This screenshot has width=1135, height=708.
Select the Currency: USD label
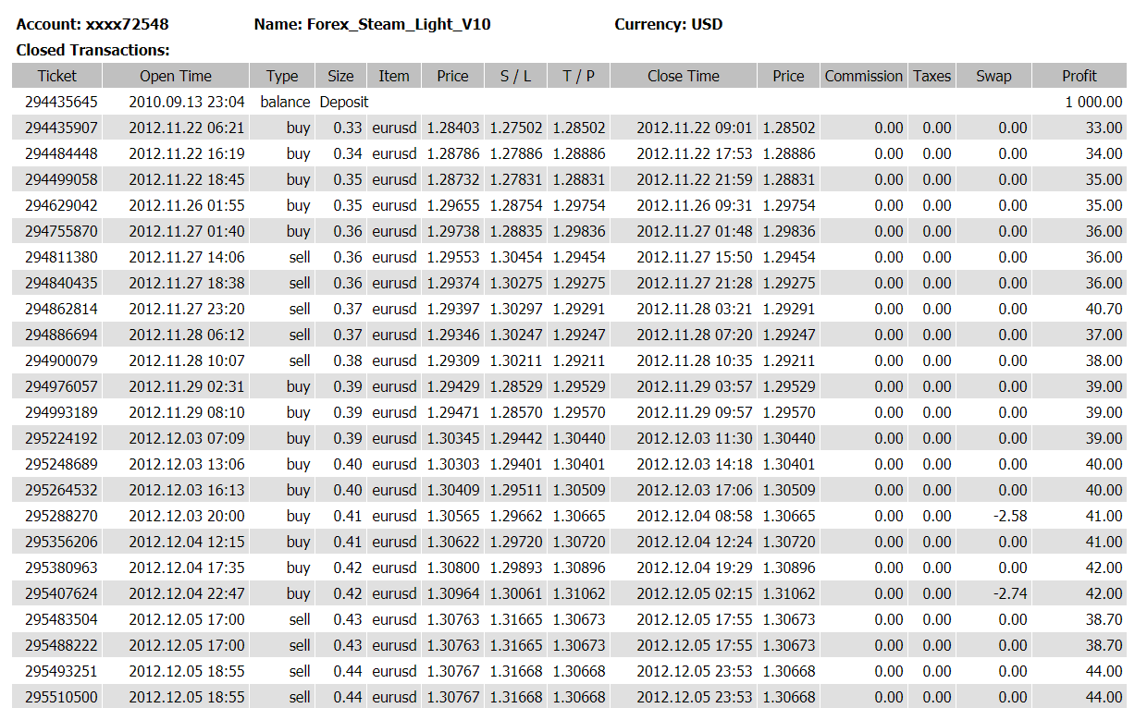coord(669,25)
